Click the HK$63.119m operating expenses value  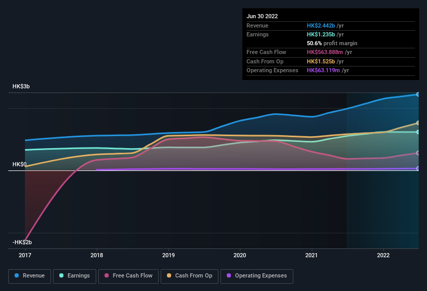324,71
